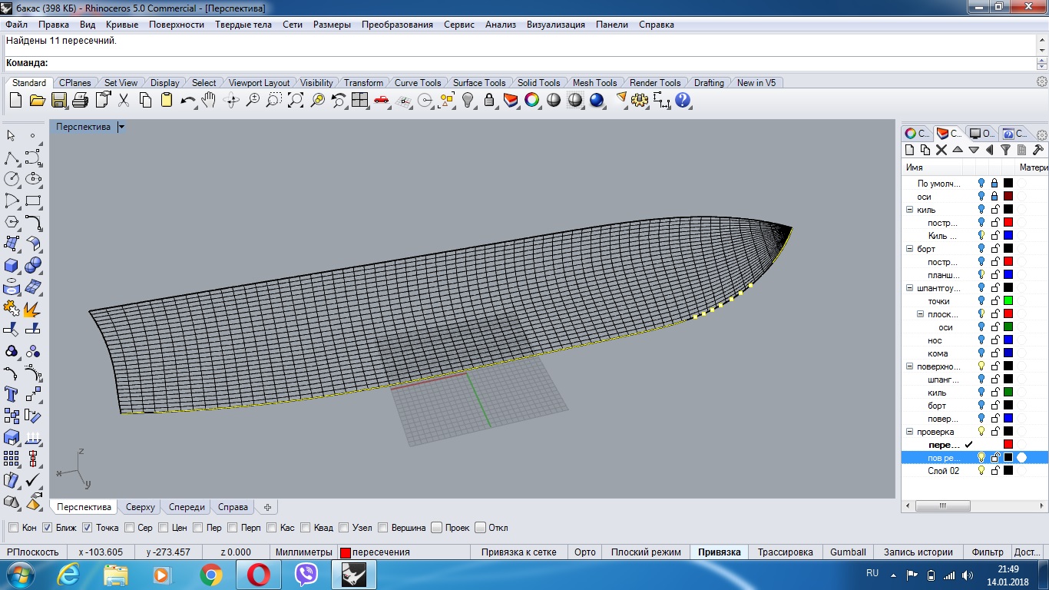This screenshot has width=1049, height=590.
Task: Click the Delete layer X icon
Action: click(941, 150)
